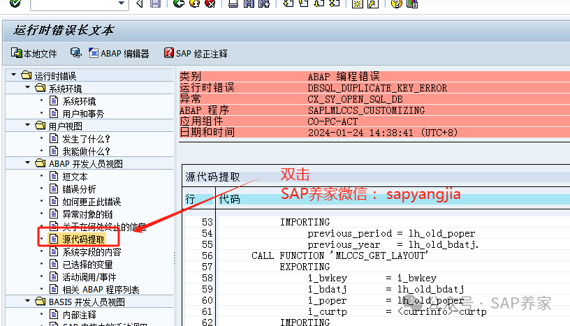Screen dimensions: 570x326
Task: Open the 已选择的变量 tree item
Action: tap(87, 265)
